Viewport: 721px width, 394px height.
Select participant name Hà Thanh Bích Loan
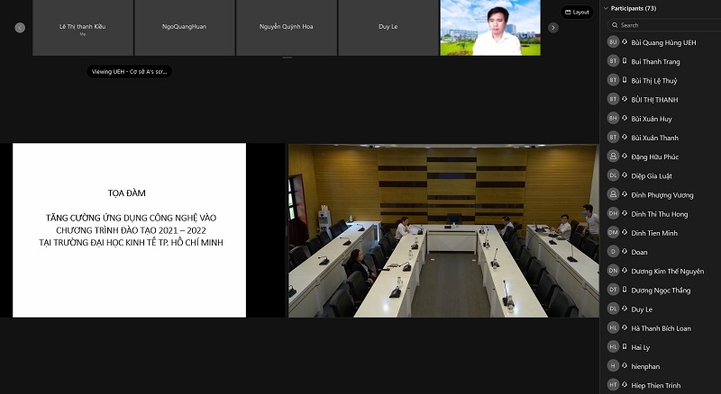pyautogui.click(x=661, y=328)
